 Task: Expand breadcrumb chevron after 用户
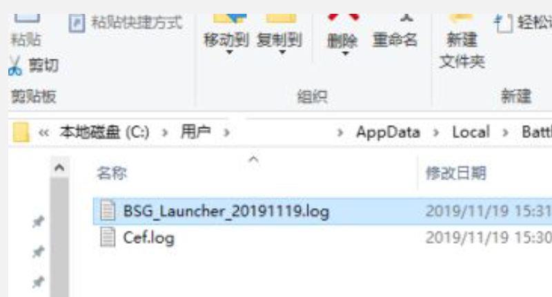pyautogui.click(x=227, y=133)
